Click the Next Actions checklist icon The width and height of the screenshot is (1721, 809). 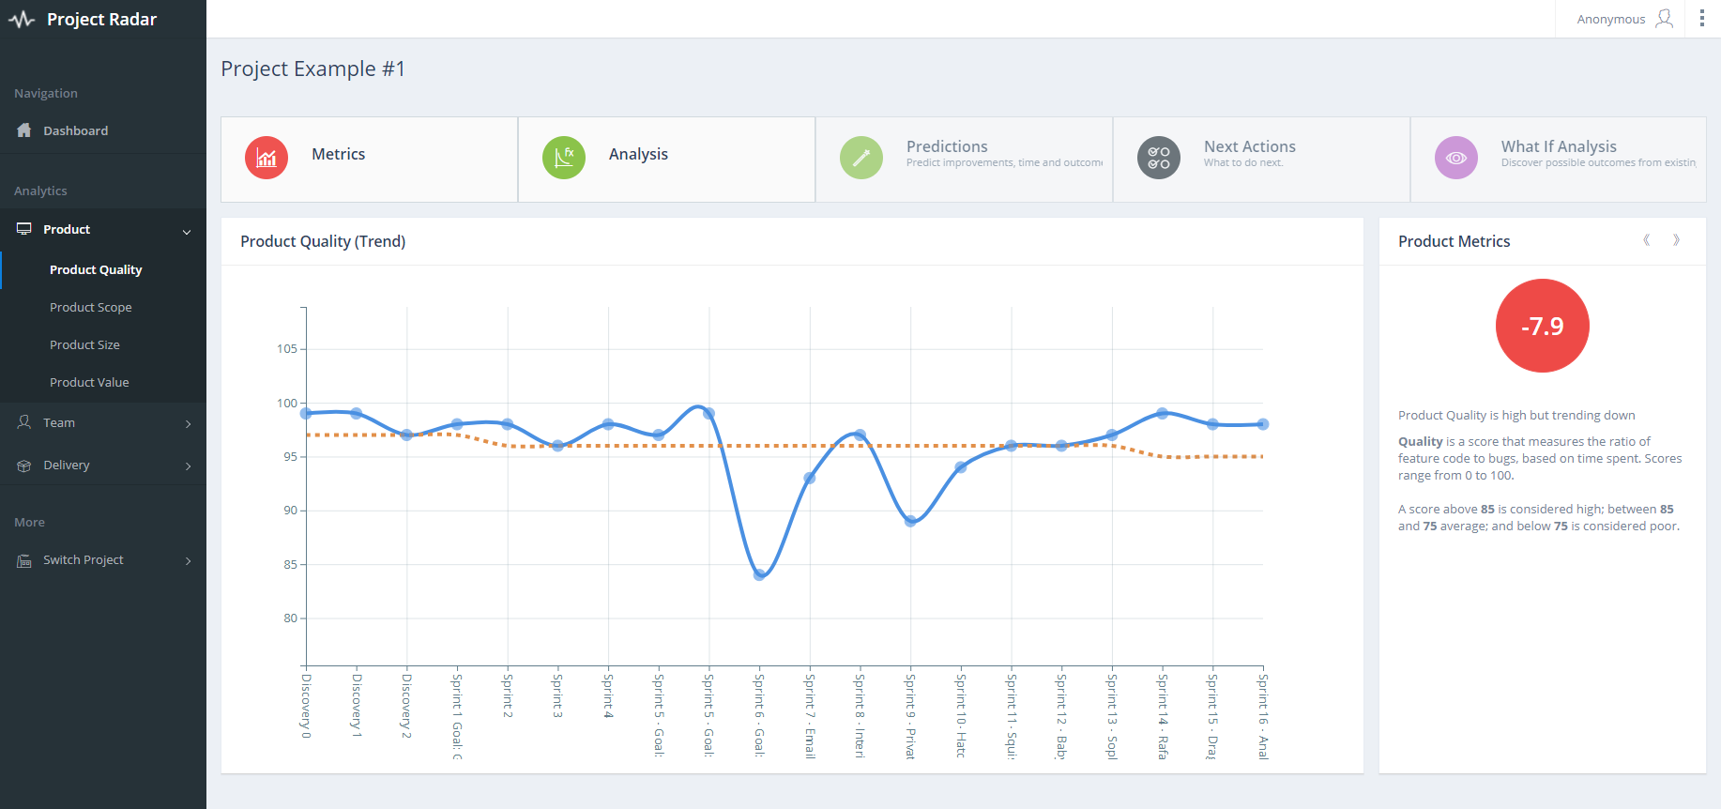1159,158
